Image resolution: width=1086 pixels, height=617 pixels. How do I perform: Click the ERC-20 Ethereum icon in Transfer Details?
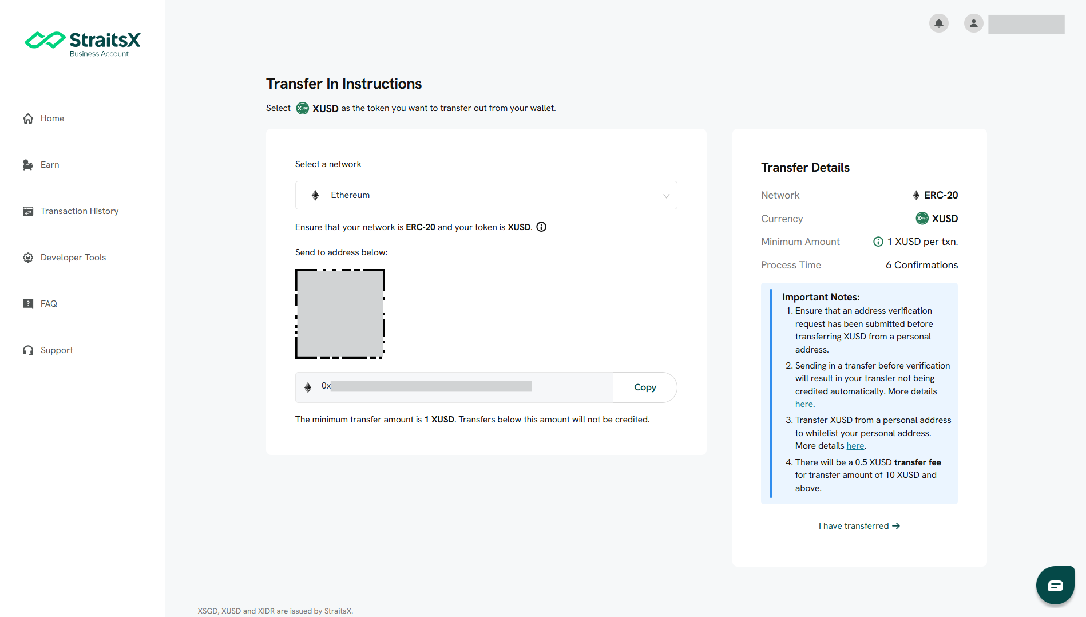916,195
